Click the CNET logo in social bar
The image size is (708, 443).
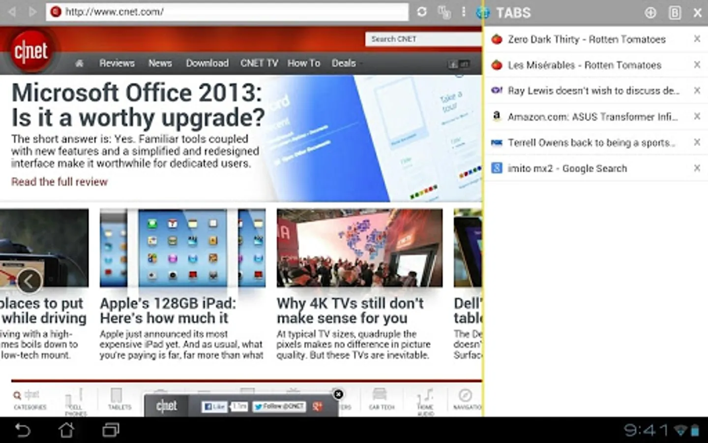pyautogui.click(x=166, y=406)
